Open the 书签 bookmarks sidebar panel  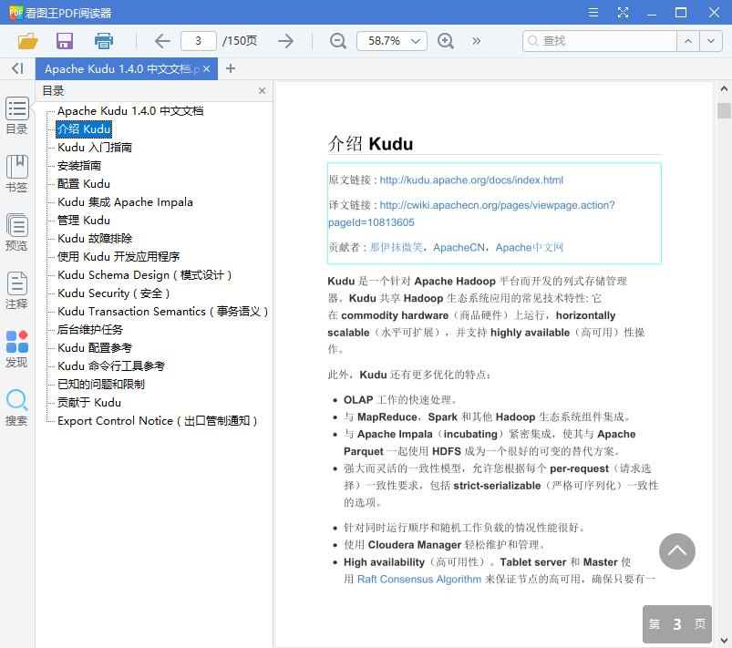pyautogui.click(x=16, y=174)
